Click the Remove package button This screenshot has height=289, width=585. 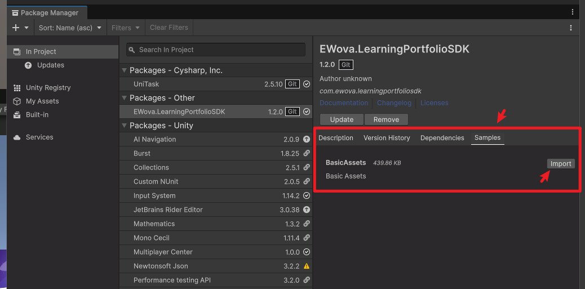[386, 119]
